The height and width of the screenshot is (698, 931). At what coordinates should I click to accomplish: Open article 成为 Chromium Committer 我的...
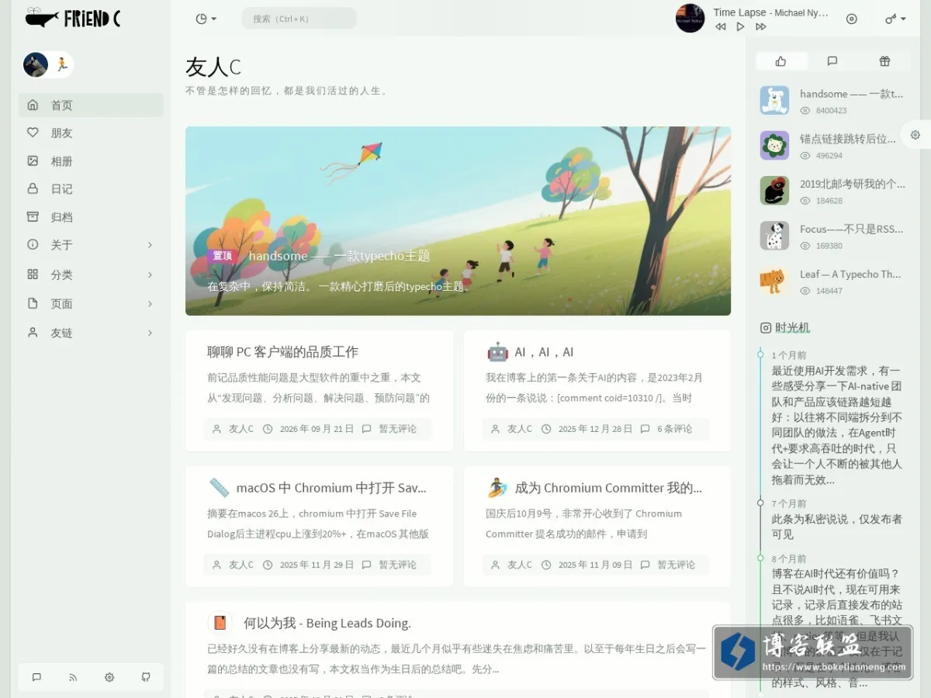[608, 488]
